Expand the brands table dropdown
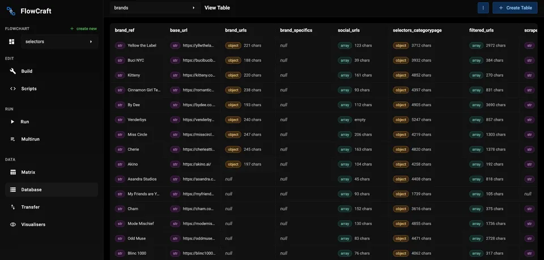Screen dimensions: 544x260 pyautogui.click(x=155, y=7)
